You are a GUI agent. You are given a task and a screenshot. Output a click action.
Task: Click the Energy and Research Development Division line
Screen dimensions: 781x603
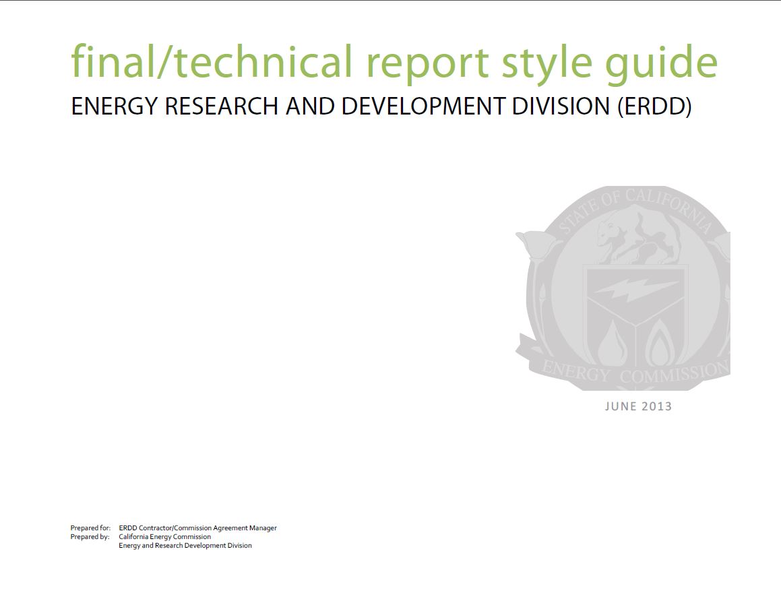point(185,546)
